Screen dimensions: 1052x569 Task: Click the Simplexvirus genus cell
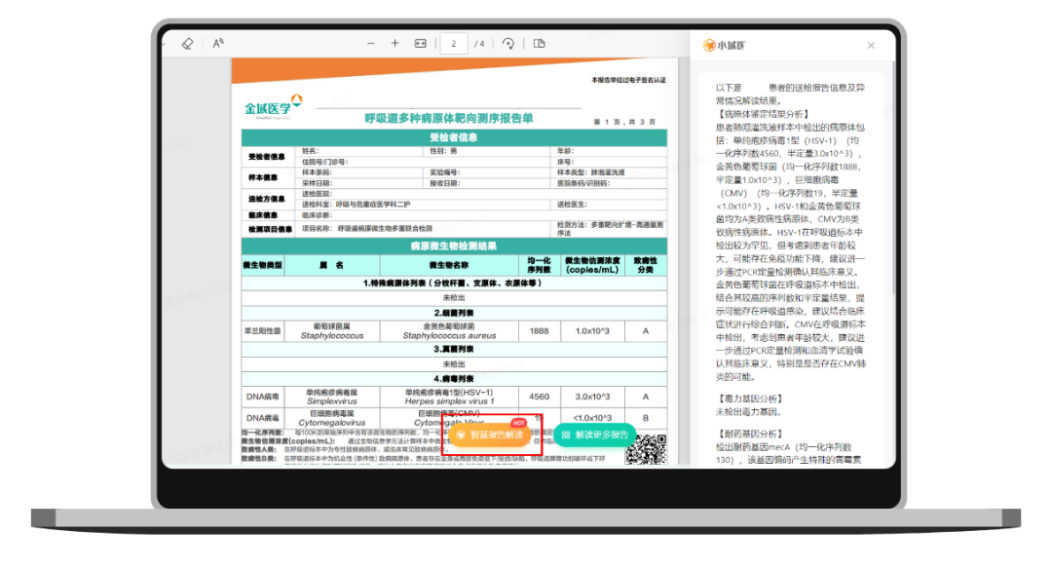click(x=332, y=397)
